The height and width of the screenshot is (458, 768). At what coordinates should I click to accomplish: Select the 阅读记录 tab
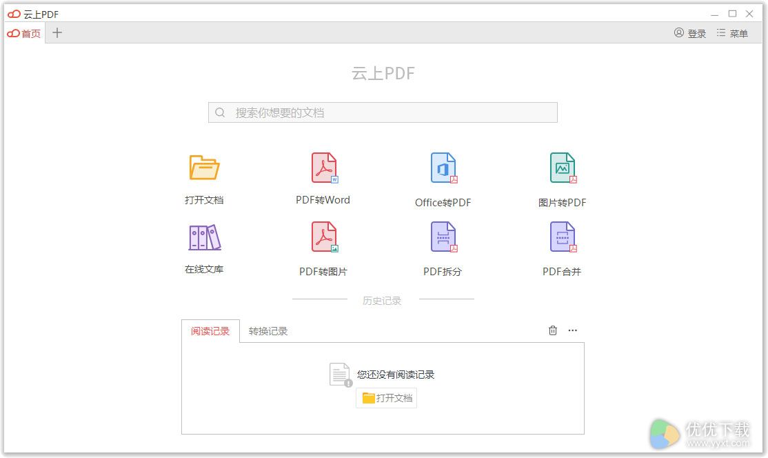point(210,331)
